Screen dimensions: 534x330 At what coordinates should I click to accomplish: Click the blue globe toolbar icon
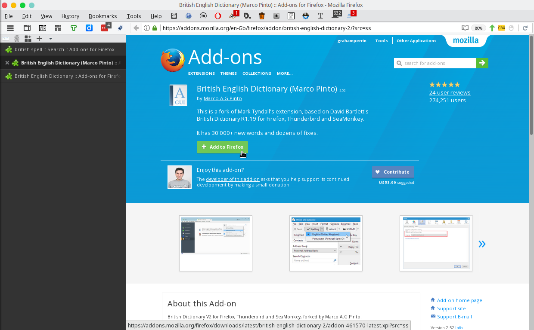pyautogui.click(x=189, y=16)
